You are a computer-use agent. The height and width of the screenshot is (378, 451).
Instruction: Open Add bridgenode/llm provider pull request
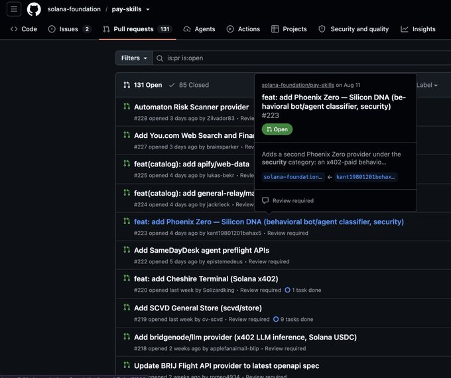245,337
